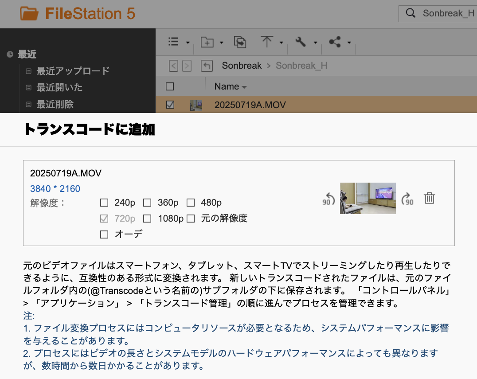Screen dimensions: 477x379
Task: Click the share icon in toolbar
Action: click(x=335, y=42)
